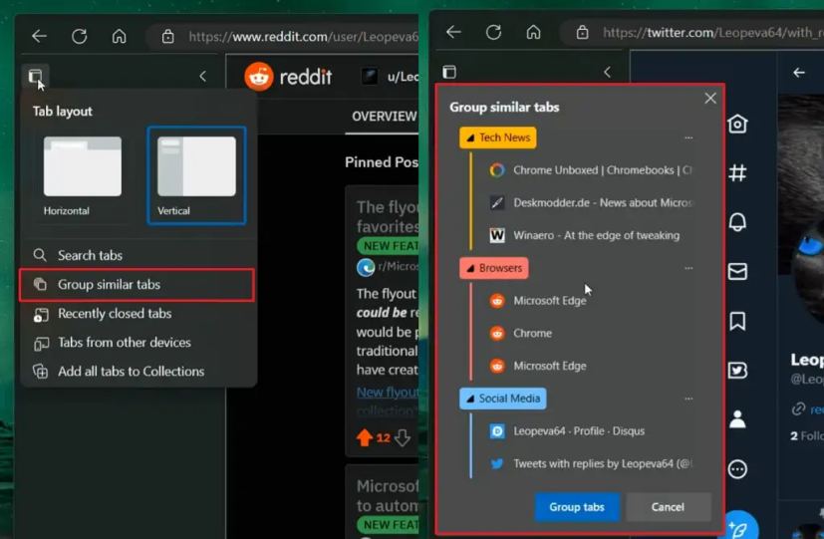Go back in the Reddit window
Screen dimensions: 824x539
click(x=40, y=36)
